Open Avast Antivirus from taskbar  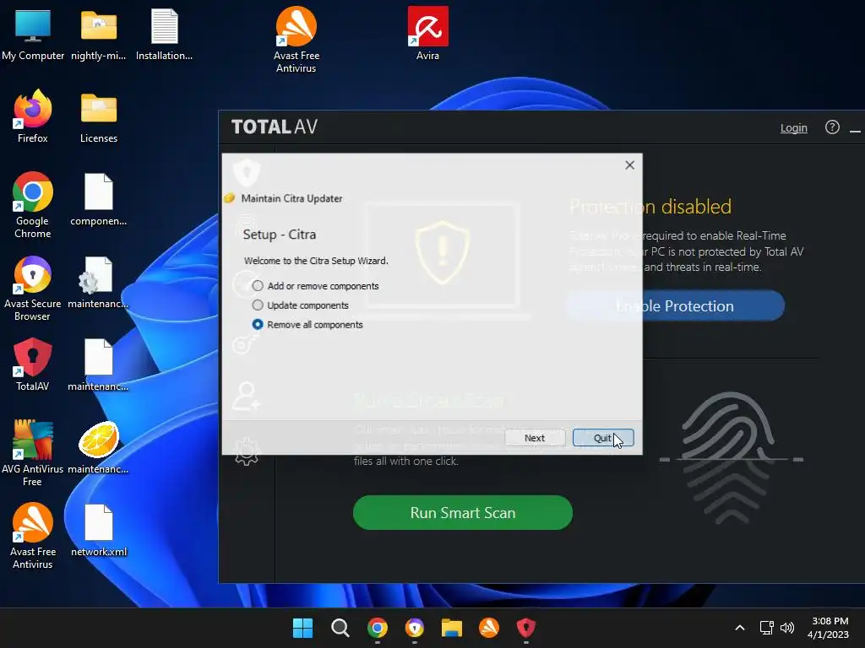[489, 628]
